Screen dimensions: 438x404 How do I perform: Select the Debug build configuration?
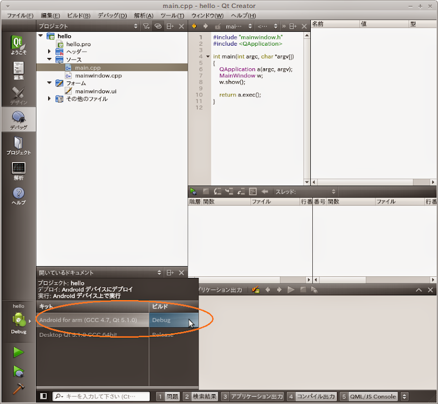[174, 320]
